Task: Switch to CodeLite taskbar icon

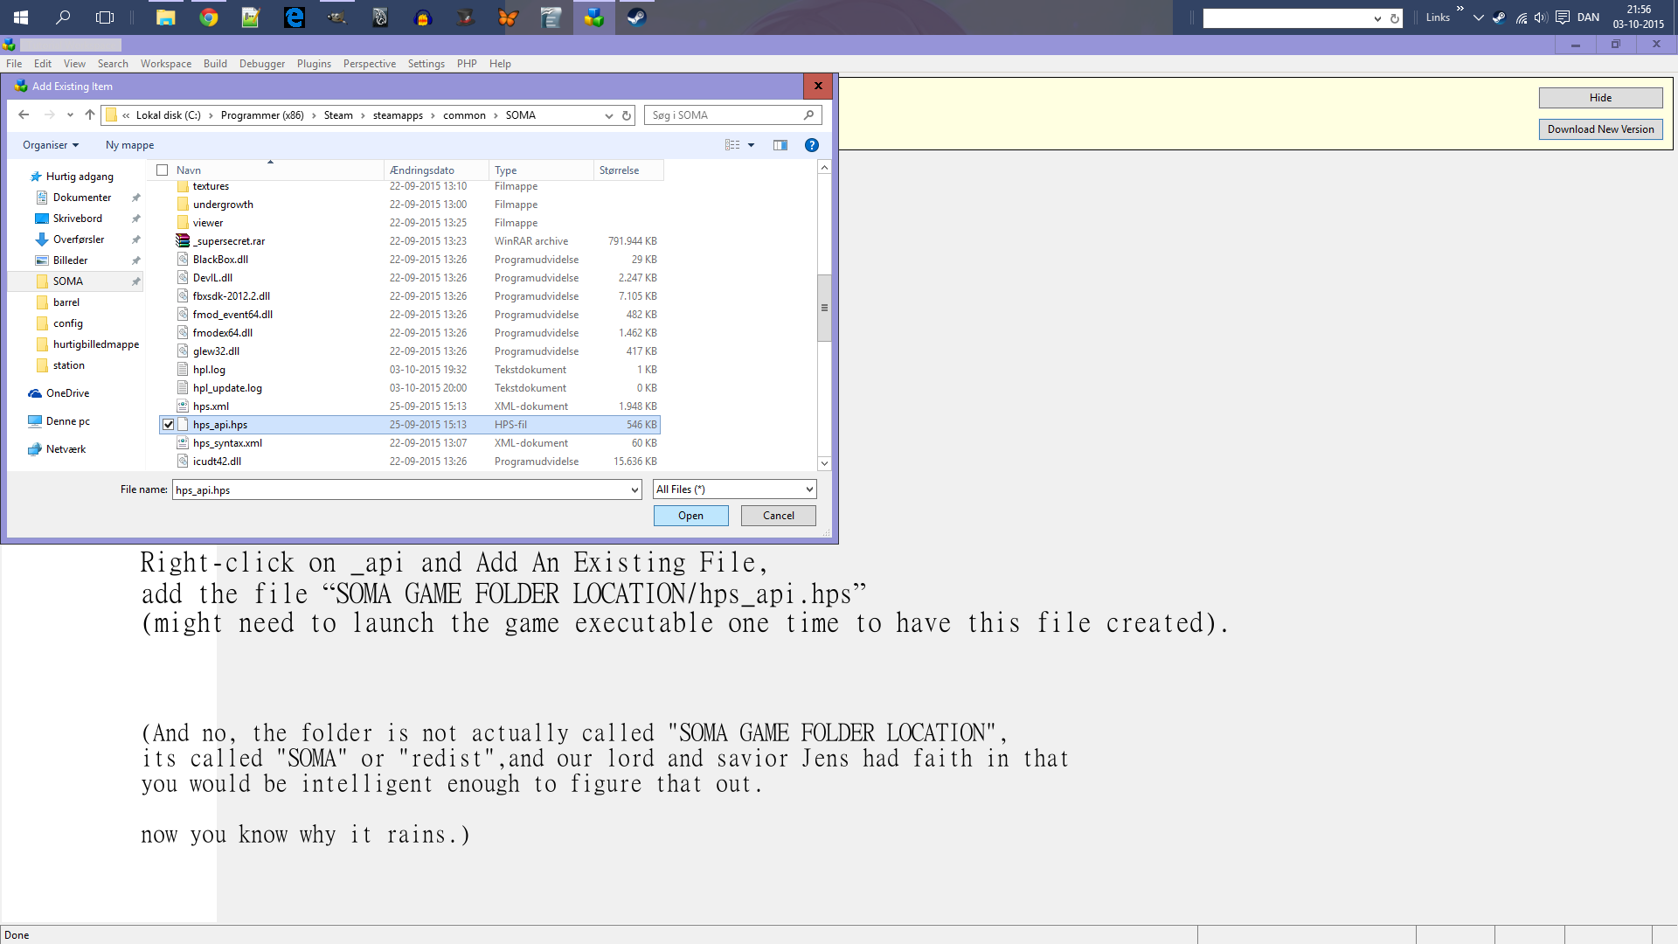Action: 594,17
